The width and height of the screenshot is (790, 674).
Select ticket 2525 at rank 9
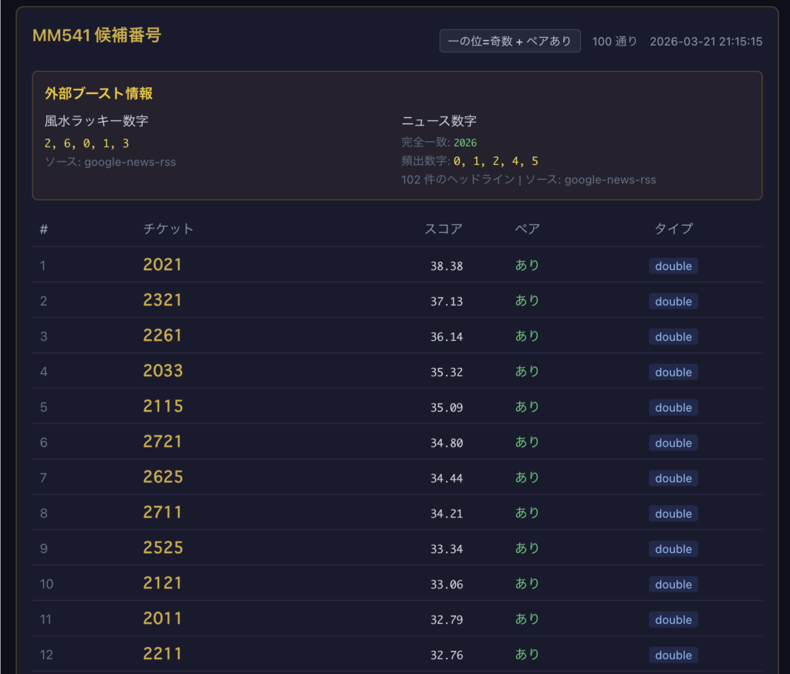(x=162, y=548)
